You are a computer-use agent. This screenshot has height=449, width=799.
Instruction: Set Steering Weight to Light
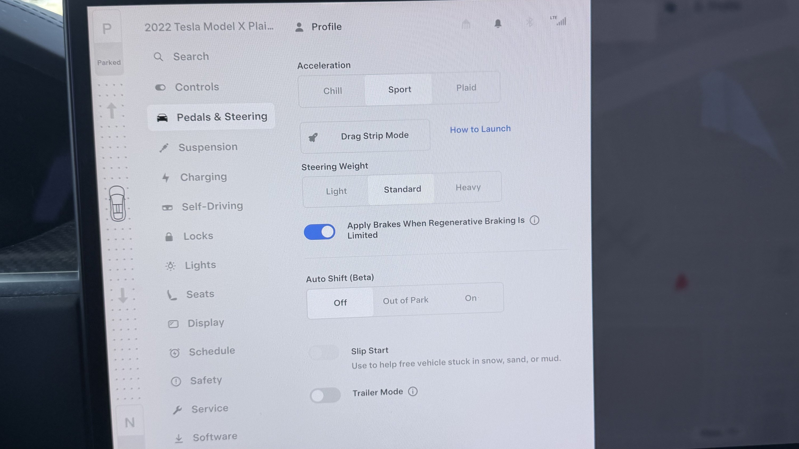[336, 191]
